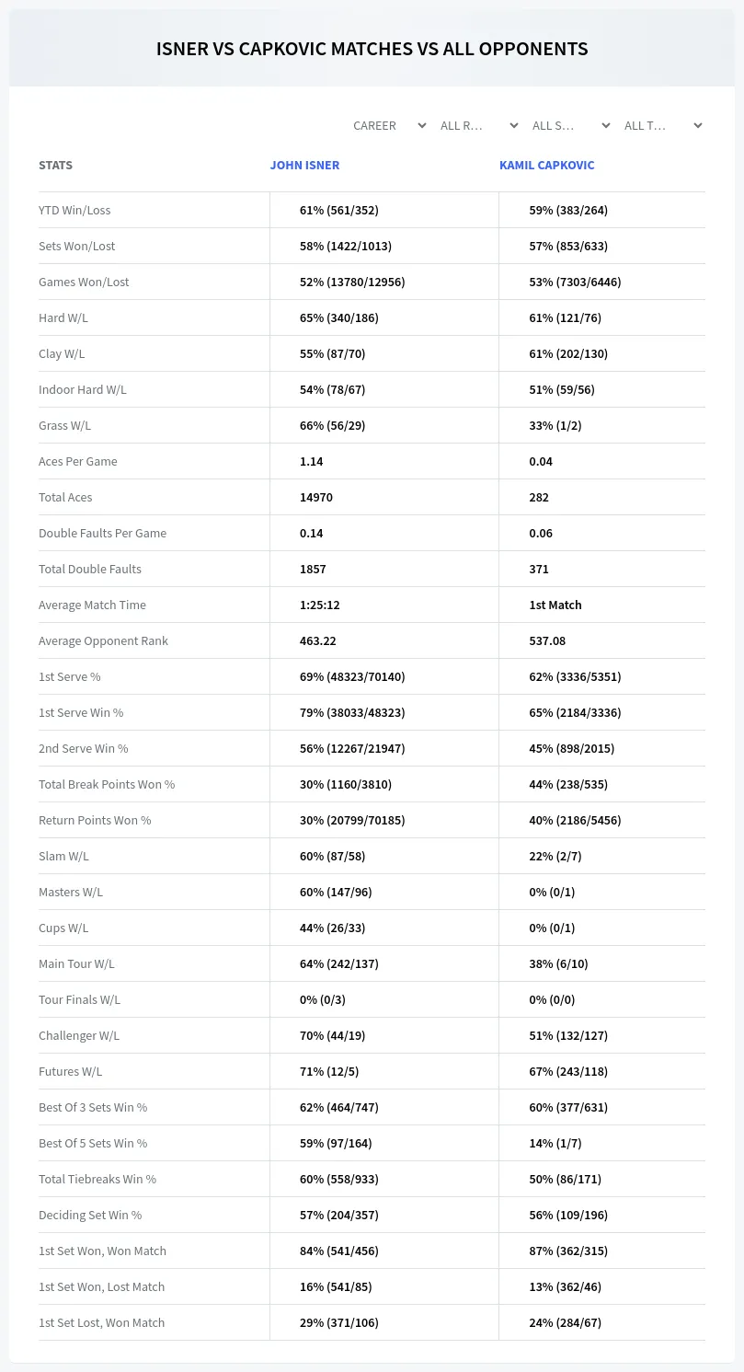744x1372 pixels.
Task: Open Kamil Capkovic's player profile link
Action: [546, 166]
